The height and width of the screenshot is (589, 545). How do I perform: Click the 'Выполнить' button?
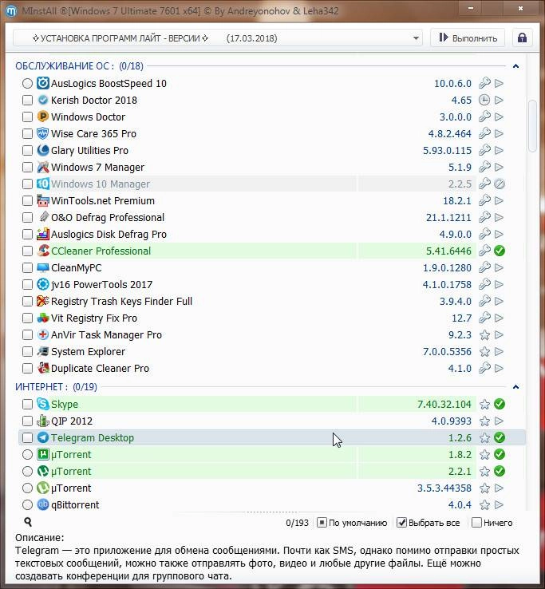coord(468,38)
